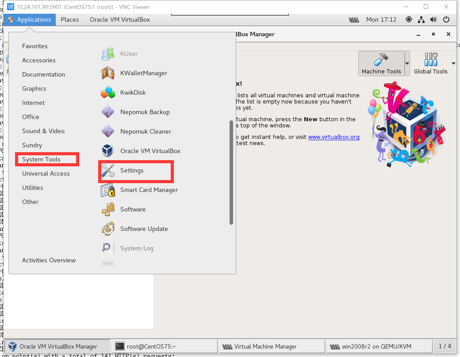Click the Software Update label text
This screenshot has height=357, width=460.
click(x=144, y=229)
